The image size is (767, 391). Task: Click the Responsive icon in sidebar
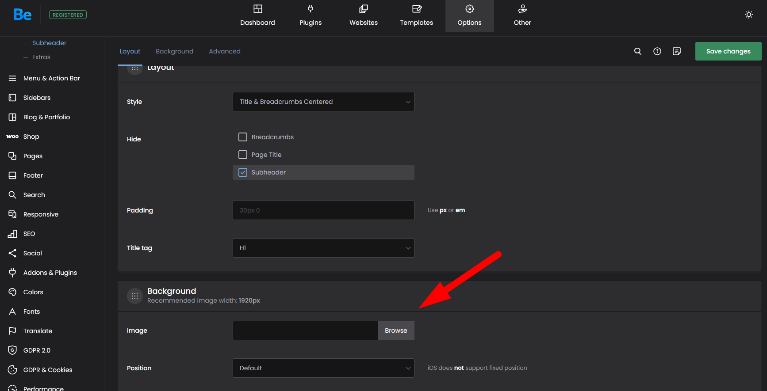12,214
